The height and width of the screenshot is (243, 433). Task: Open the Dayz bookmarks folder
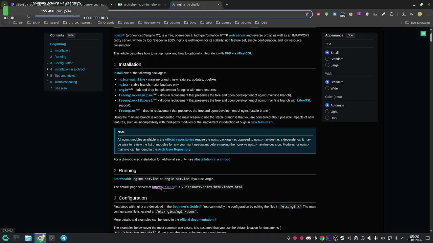(x=190, y=23)
